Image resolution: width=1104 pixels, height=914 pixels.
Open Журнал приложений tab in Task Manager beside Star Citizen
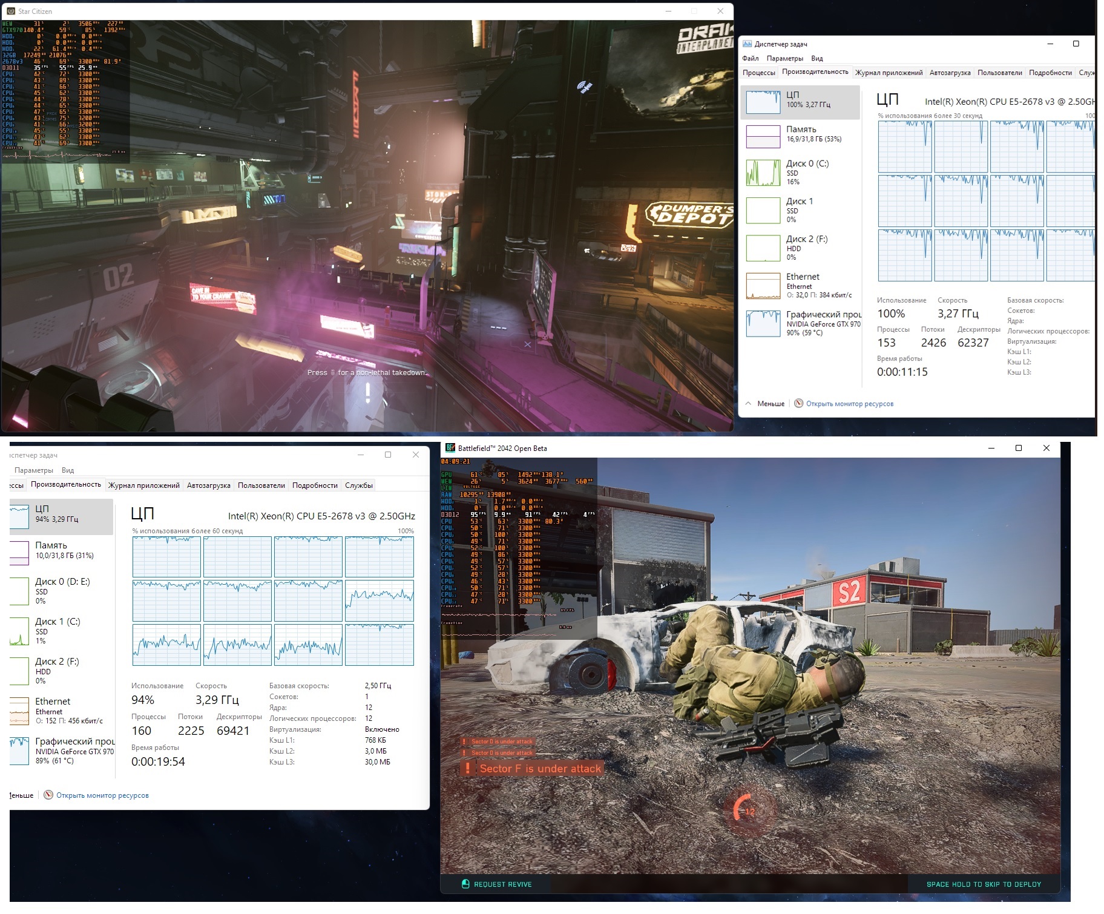tap(889, 73)
